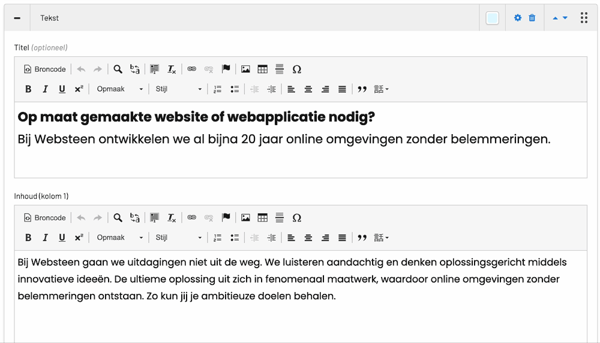Image resolution: width=600 pixels, height=343 pixels.
Task: Justify text in Titel editor
Action: tap(342, 89)
